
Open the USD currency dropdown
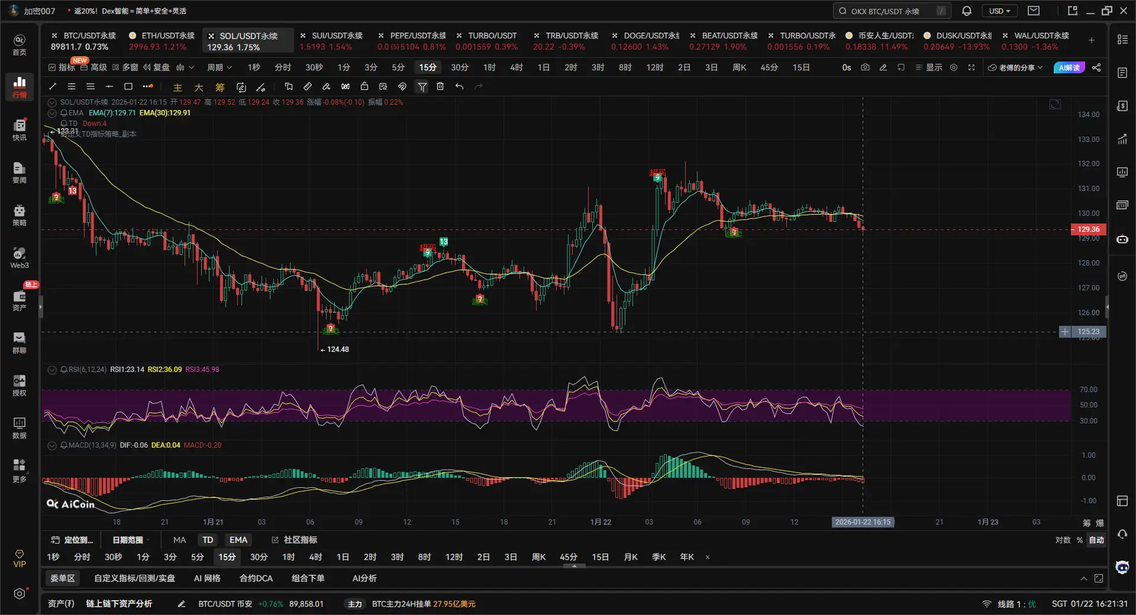999,11
